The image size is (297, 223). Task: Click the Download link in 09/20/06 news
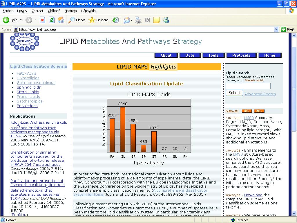point(253,195)
